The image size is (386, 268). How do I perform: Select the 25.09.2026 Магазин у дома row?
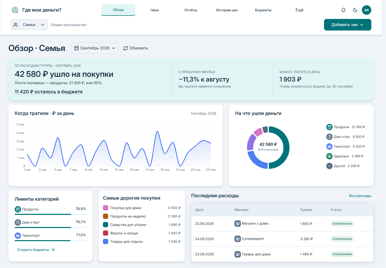(x=282, y=224)
